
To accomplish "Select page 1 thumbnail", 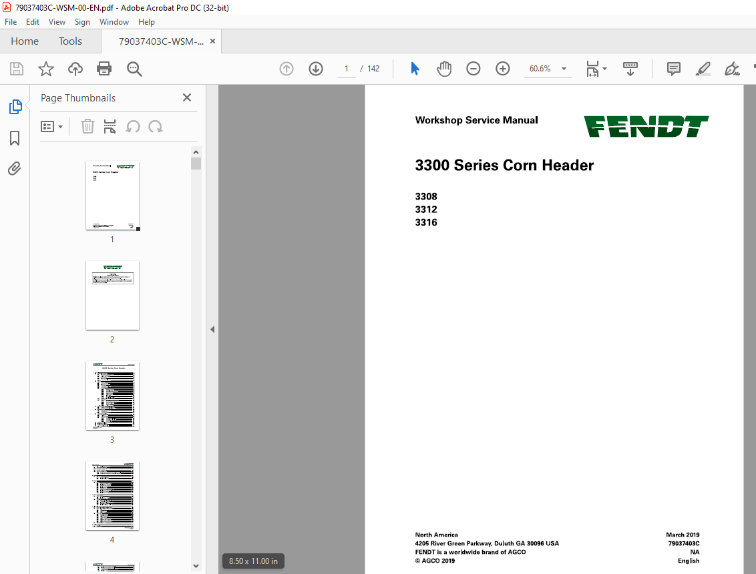I will pyautogui.click(x=112, y=195).
